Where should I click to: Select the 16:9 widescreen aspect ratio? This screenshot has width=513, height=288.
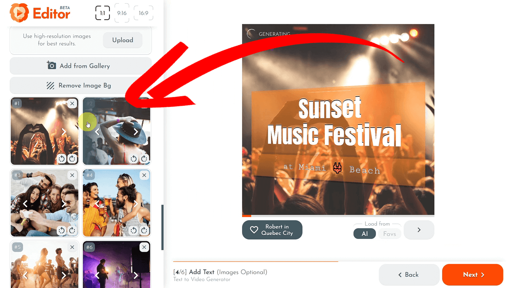pos(143,13)
